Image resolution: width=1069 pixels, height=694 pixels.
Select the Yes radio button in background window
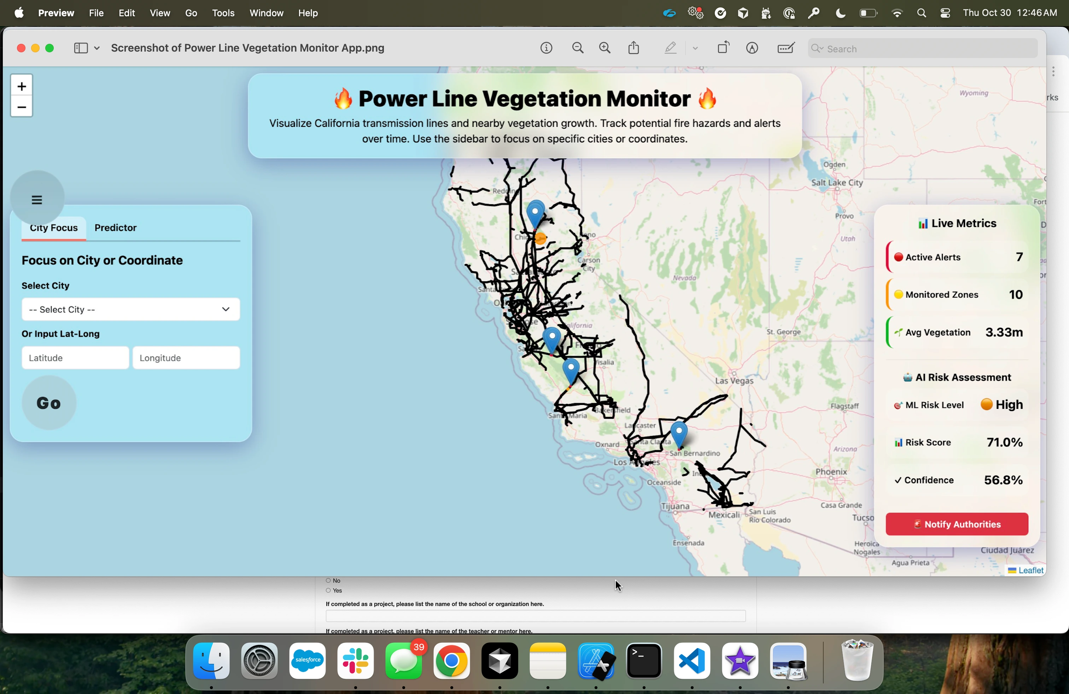328,590
